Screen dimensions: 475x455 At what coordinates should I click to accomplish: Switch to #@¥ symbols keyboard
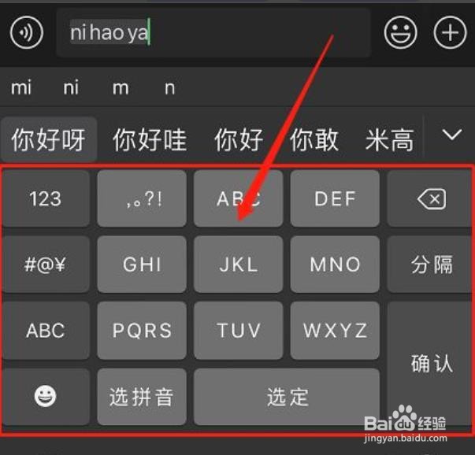46,264
